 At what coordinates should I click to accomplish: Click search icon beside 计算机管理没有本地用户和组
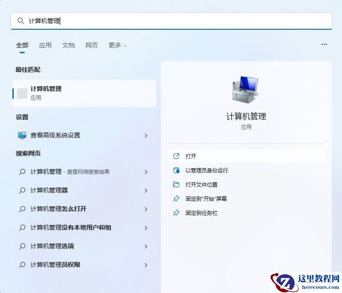click(x=22, y=228)
